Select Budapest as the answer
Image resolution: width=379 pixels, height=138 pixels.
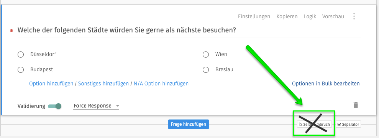click(21, 70)
